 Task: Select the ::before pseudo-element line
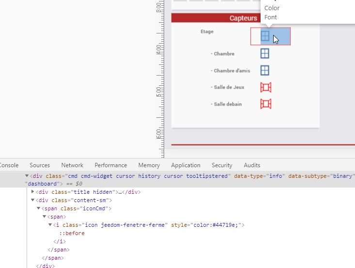pyautogui.click(x=72, y=233)
